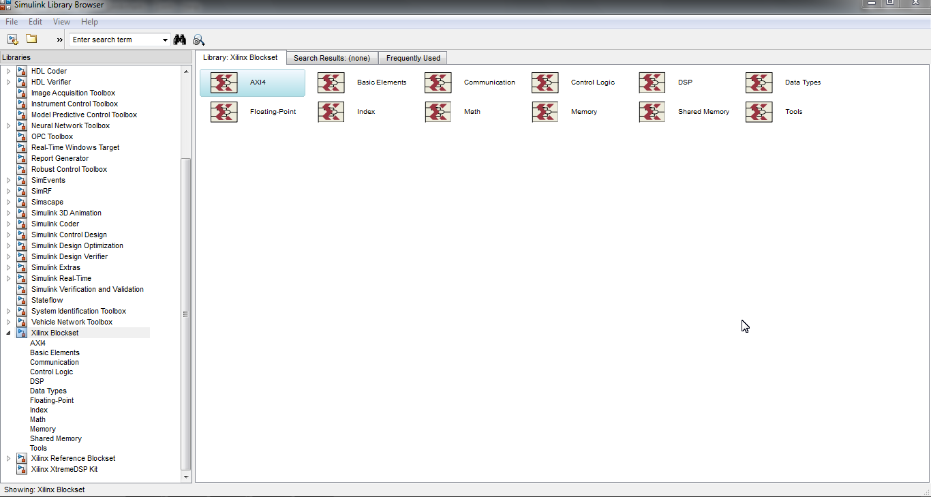Select Shared Memory in the library tree
Viewport: 931px width, 497px height.
tap(56, 438)
